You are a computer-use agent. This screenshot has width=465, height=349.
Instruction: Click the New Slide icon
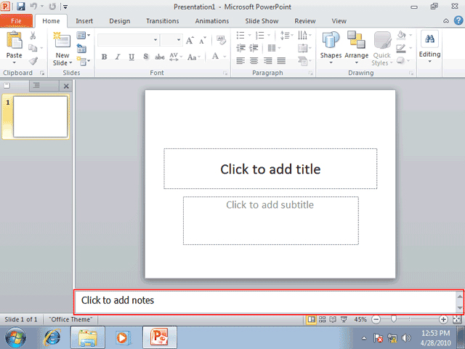[62, 40]
